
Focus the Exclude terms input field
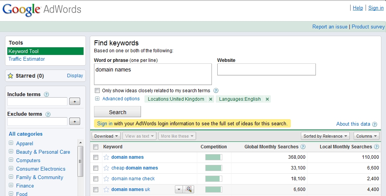(37, 121)
